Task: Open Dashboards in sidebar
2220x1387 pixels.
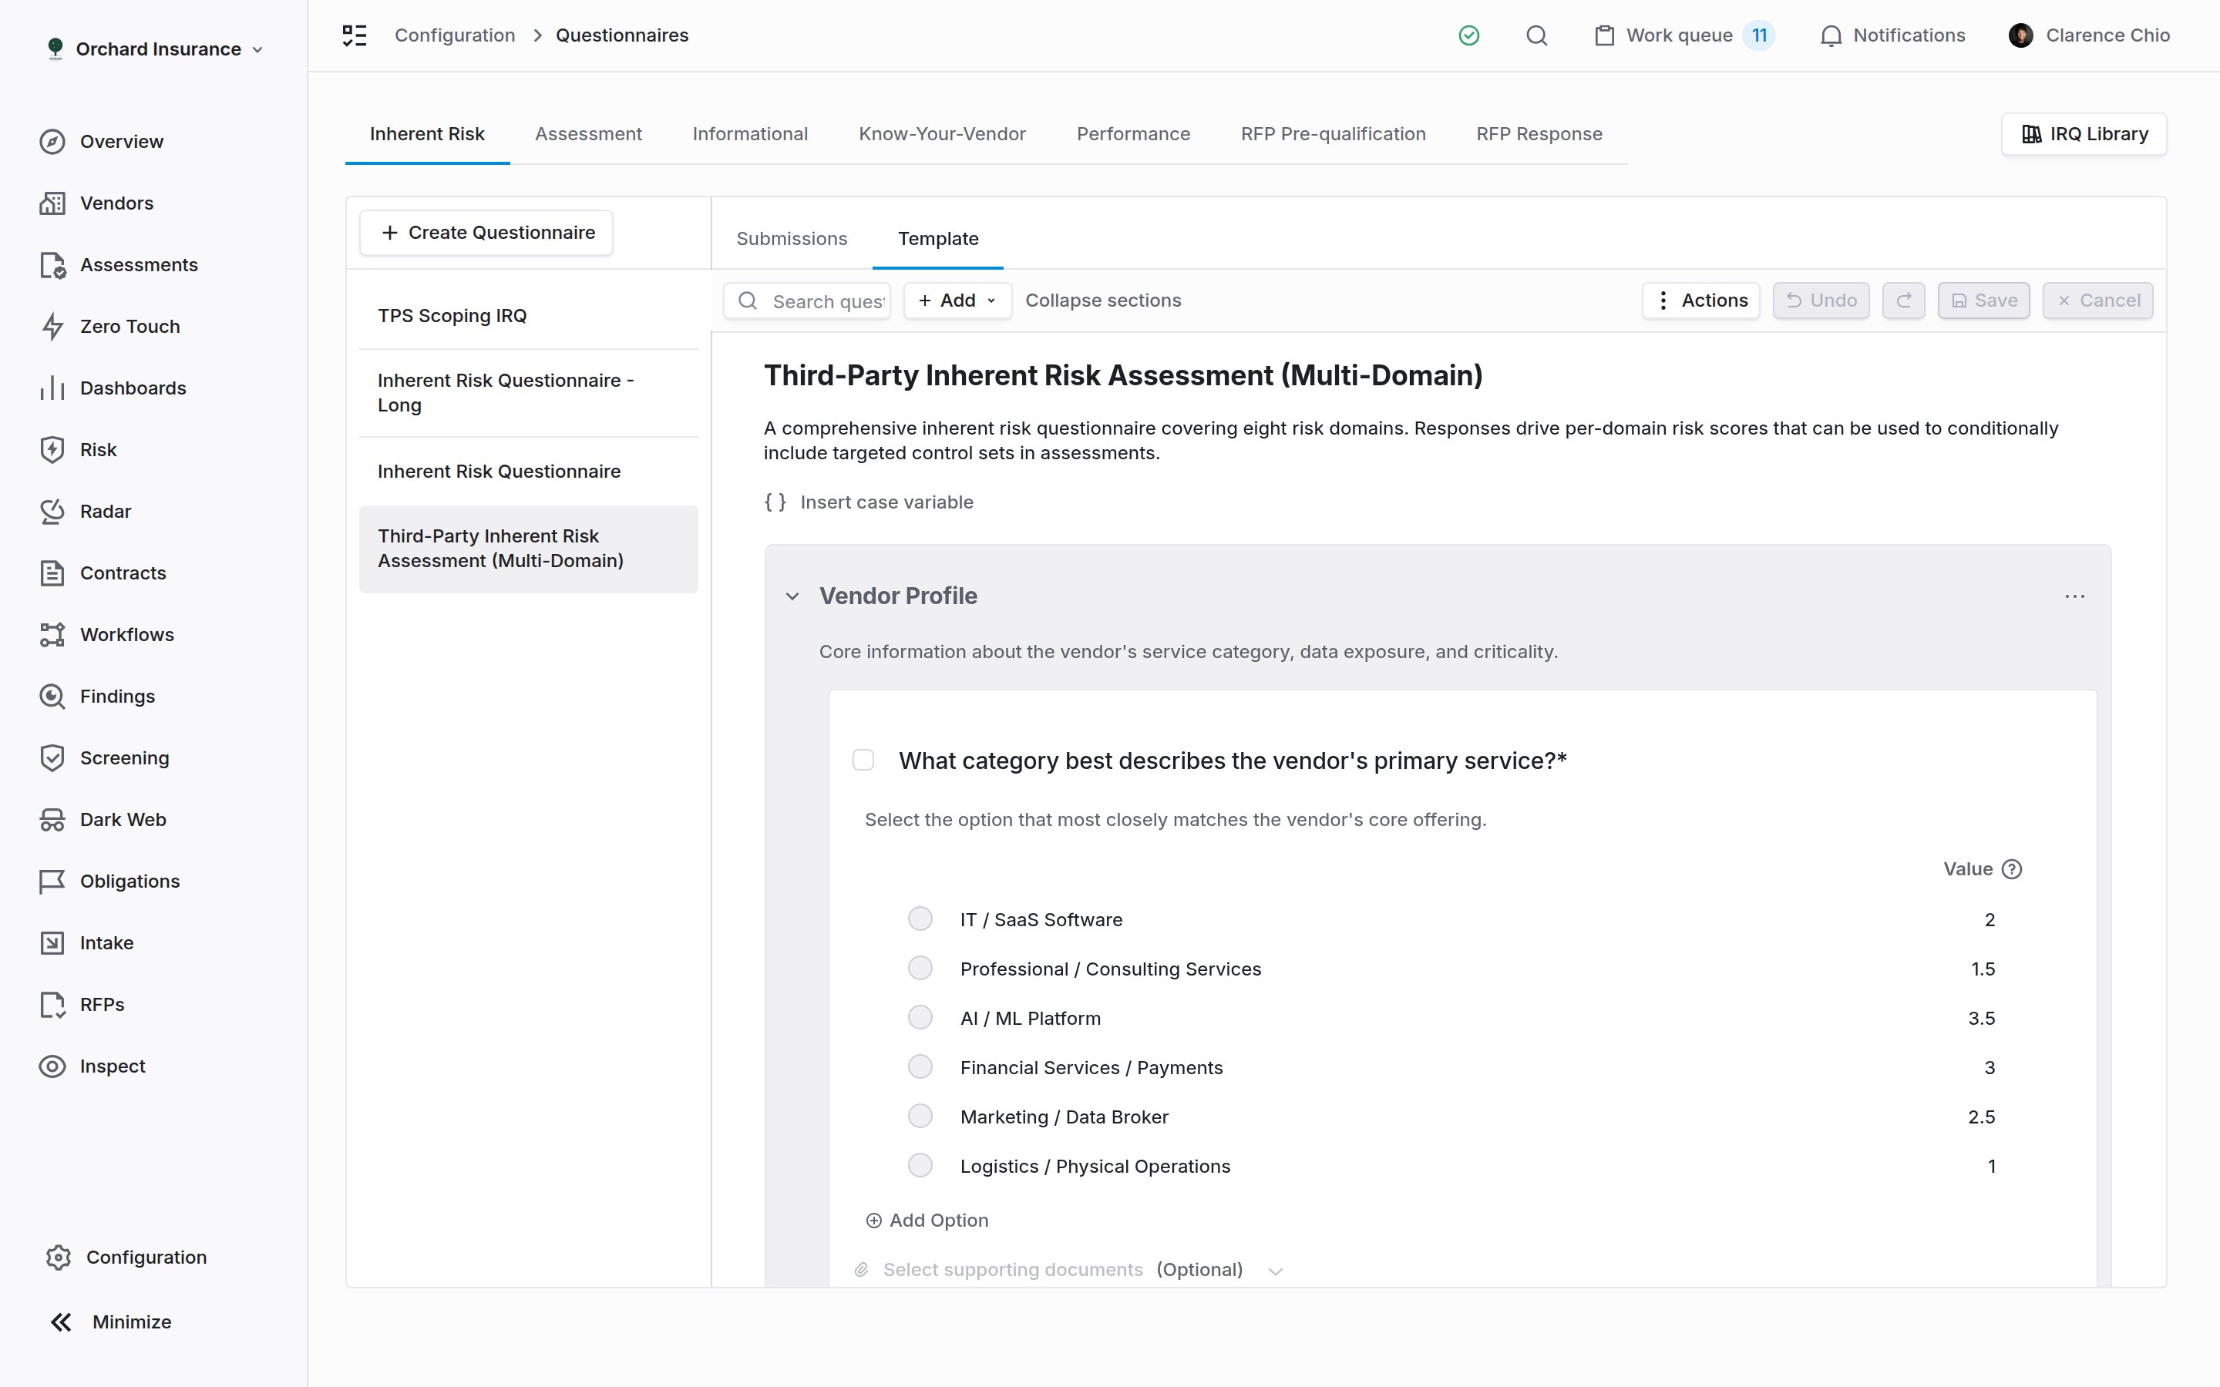Action: click(112, 388)
